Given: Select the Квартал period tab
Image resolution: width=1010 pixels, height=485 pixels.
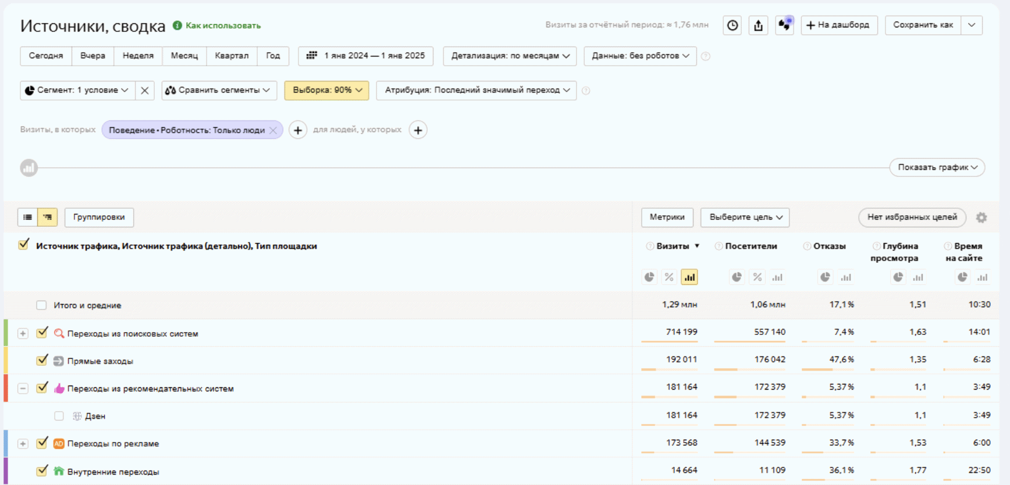Looking at the screenshot, I should pyautogui.click(x=231, y=56).
